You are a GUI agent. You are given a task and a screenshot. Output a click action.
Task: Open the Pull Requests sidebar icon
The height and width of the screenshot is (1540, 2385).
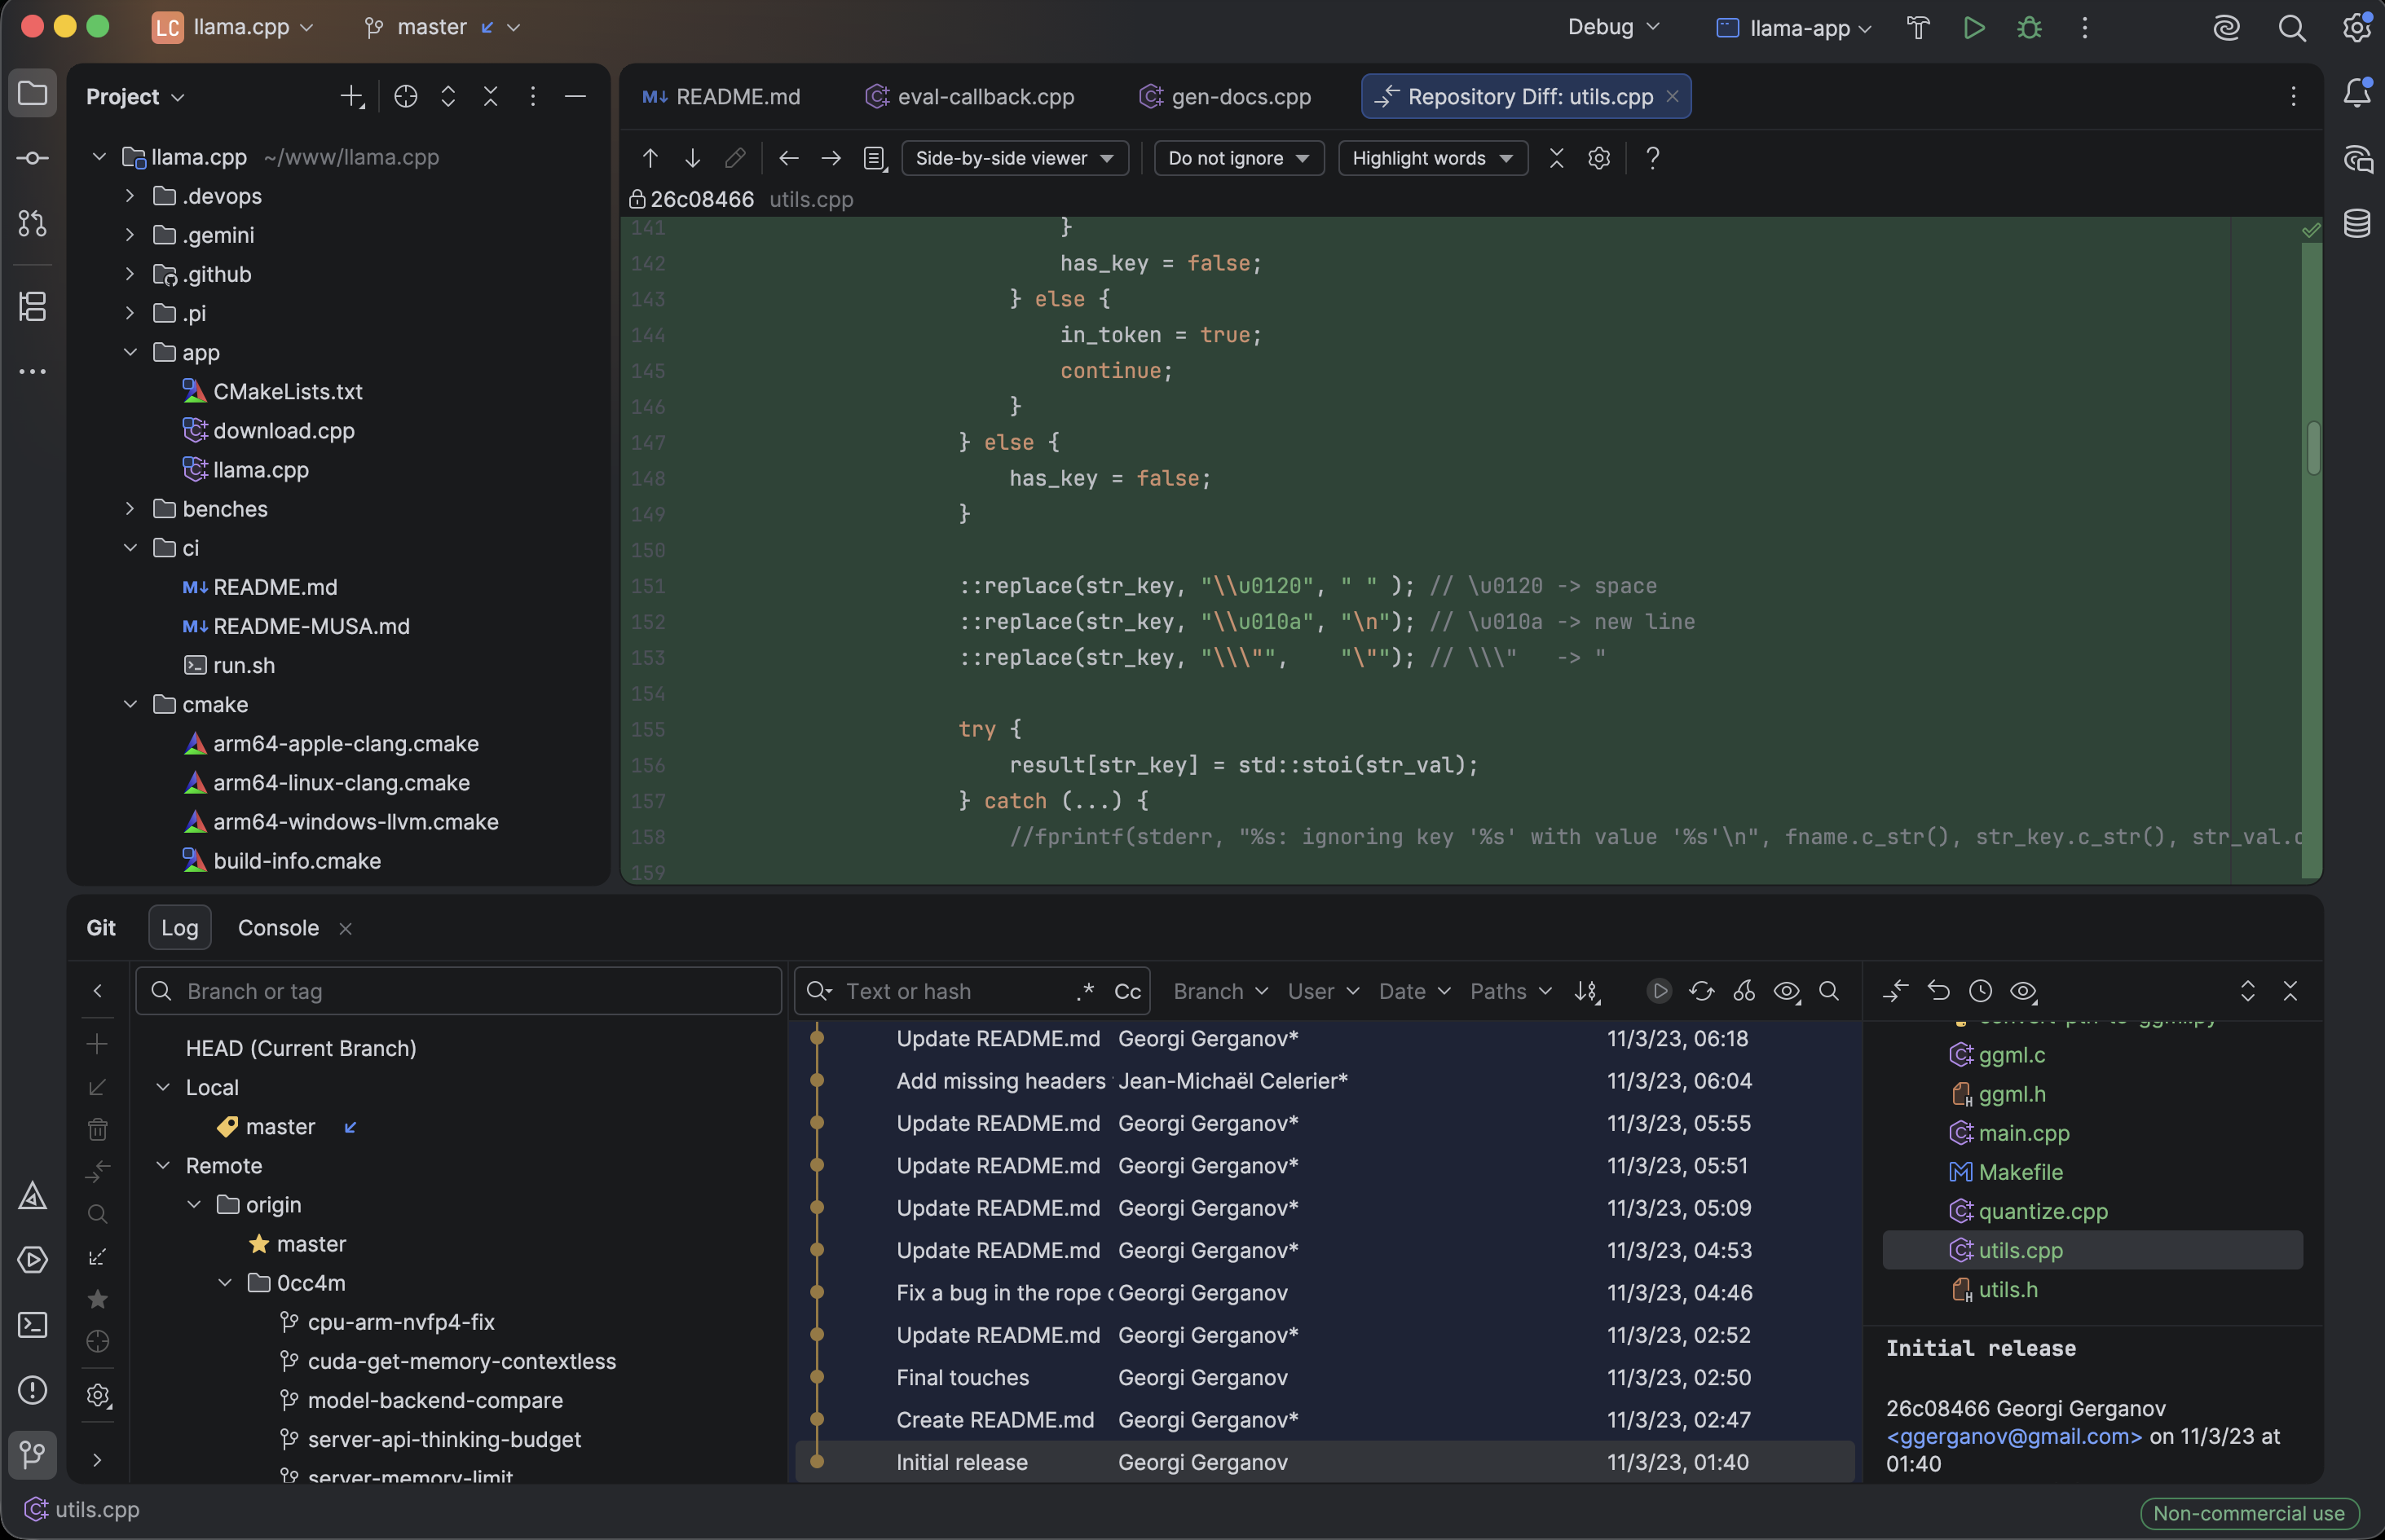coord(32,223)
